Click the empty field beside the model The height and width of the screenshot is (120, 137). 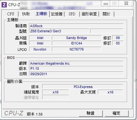coord(107,31)
